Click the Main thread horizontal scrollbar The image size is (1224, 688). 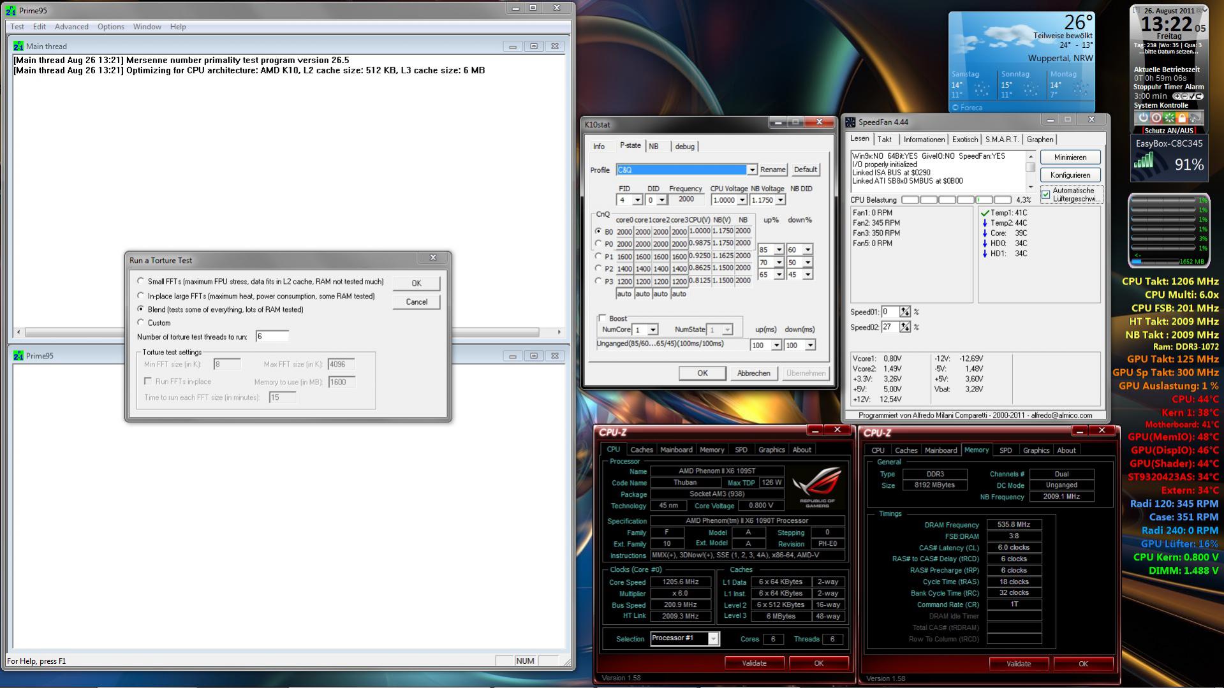tap(288, 332)
